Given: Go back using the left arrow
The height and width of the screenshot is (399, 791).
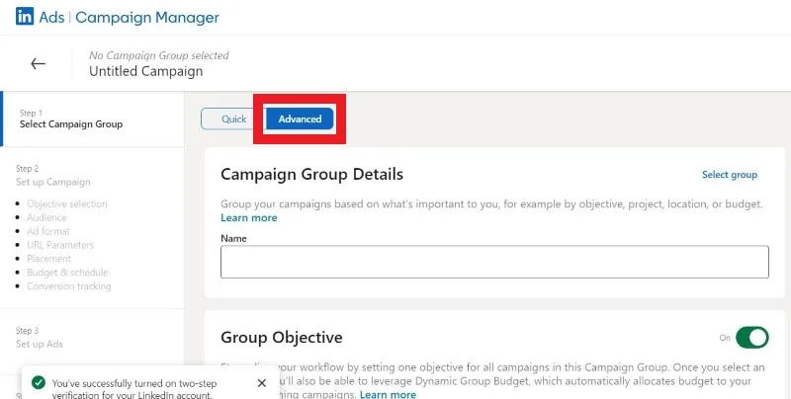Looking at the screenshot, I should tap(38, 63).
